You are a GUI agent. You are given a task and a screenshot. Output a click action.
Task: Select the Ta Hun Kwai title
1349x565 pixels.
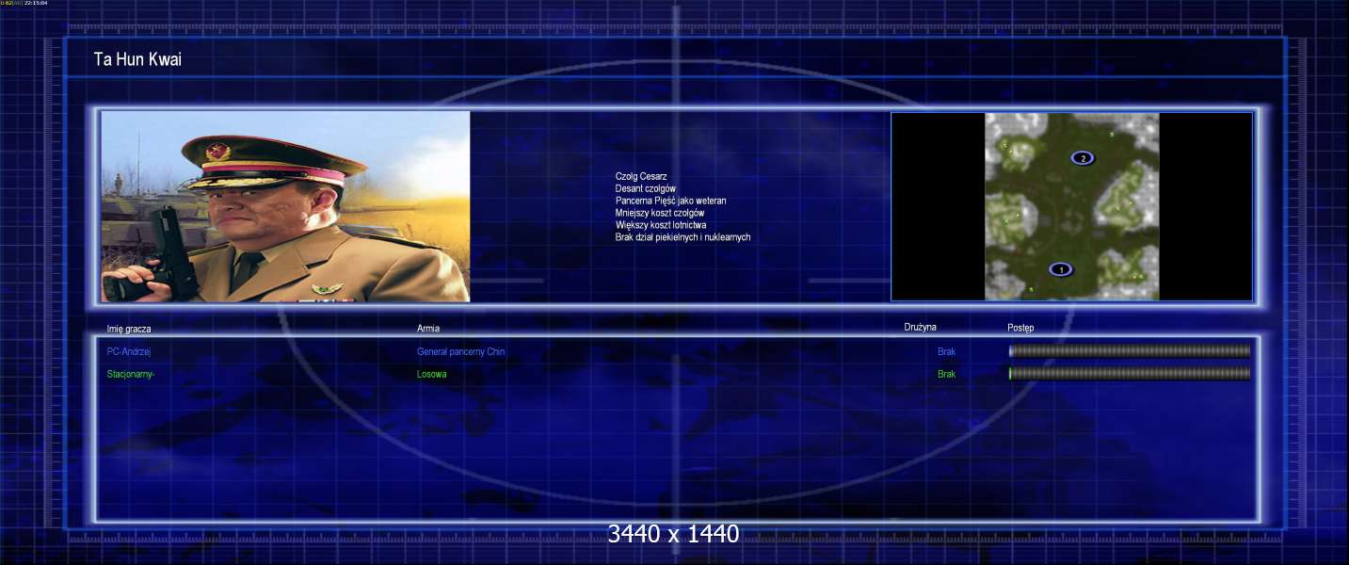pos(137,59)
